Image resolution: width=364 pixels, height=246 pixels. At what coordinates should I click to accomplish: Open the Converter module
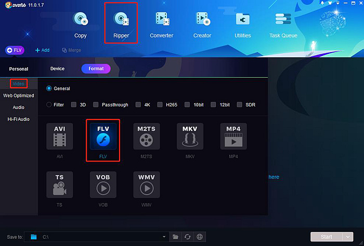click(x=162, y=25)
